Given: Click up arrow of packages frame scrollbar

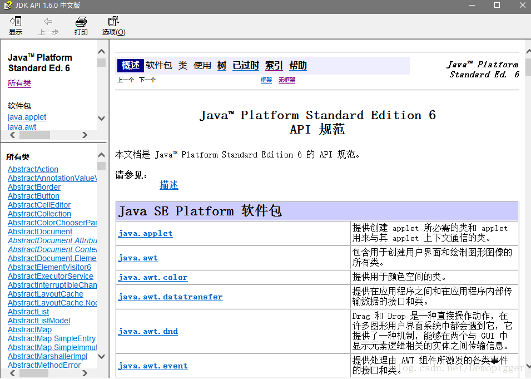Looking at the screenshot, I should tap(101, 52).
